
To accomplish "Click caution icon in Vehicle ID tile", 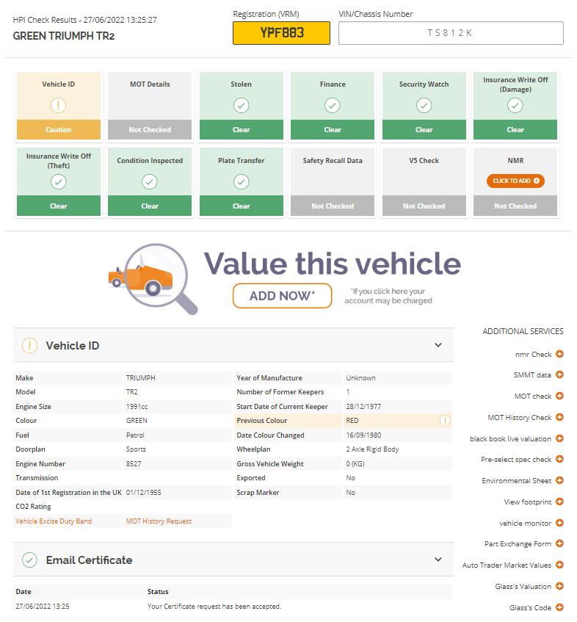I will pyautogui.click(x=58, y=105).
